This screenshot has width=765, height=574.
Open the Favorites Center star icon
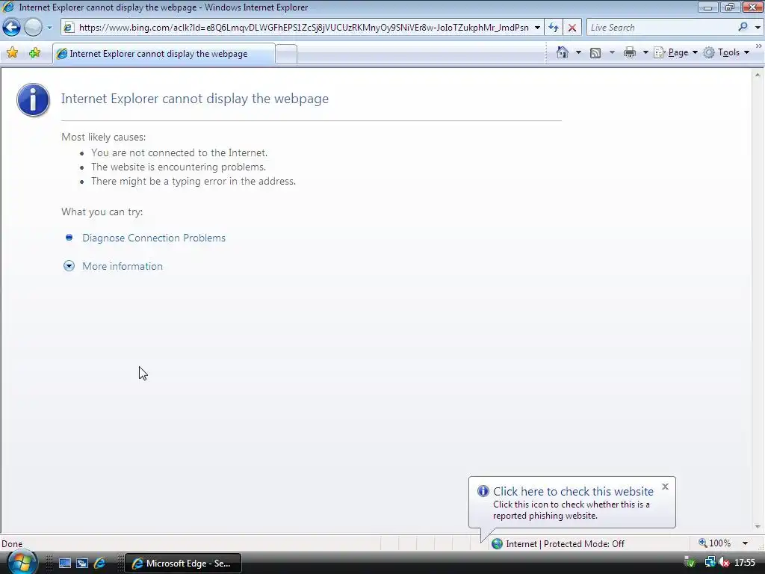pos(13,53)
